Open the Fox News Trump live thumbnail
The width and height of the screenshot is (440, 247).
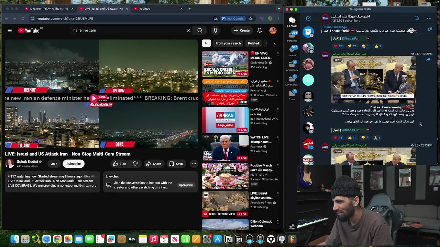[x=225, y=148]
